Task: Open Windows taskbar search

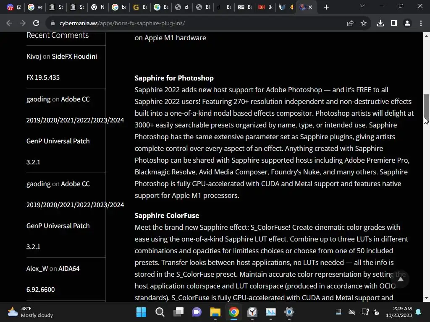Action: point(160,312)
